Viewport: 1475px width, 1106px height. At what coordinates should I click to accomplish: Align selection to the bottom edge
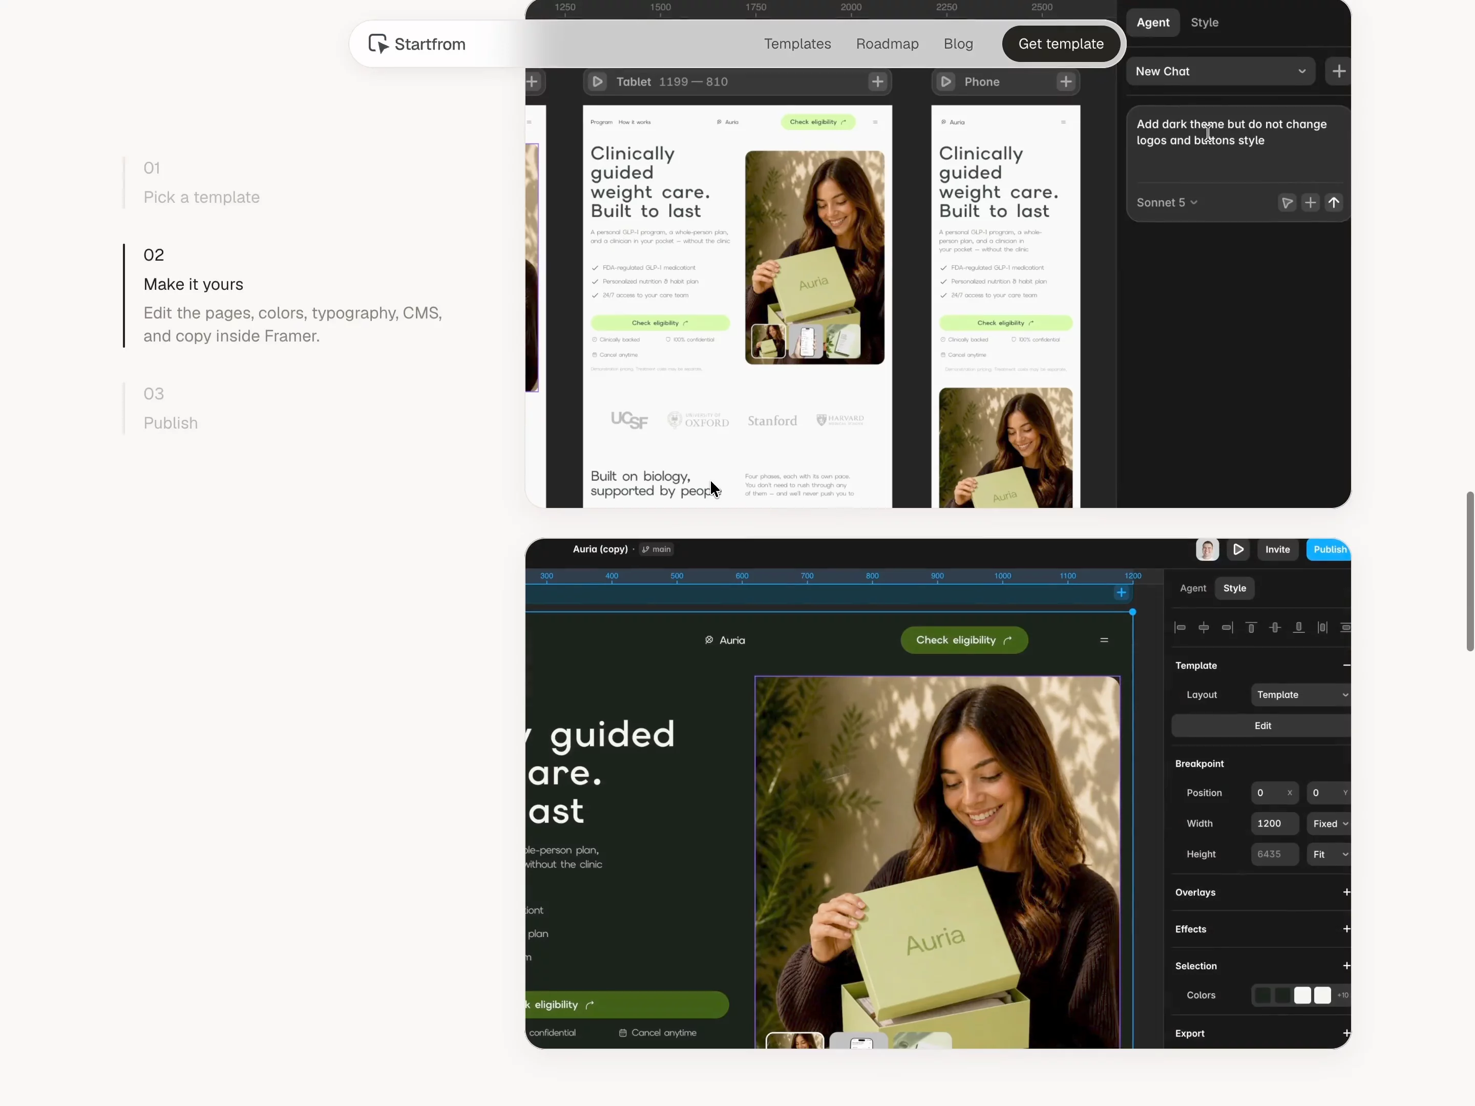(1298, 627)
